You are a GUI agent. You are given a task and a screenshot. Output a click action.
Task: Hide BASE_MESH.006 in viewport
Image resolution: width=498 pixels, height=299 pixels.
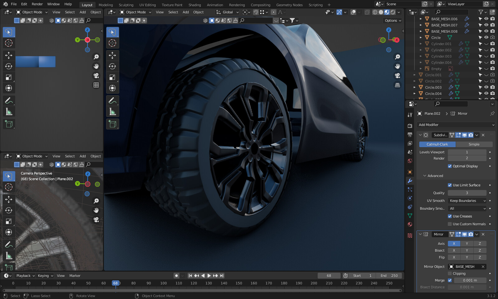click(486, 19)
